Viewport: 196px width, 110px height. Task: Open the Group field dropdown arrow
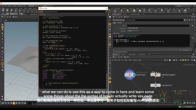coord(190,26)
